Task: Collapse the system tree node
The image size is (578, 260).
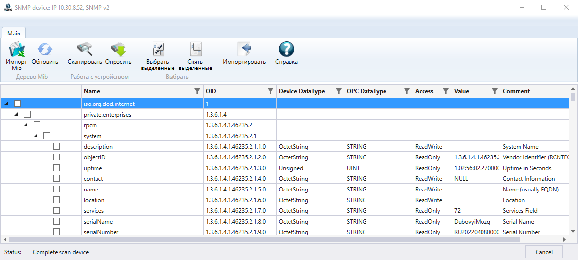Action: (36, 136)
